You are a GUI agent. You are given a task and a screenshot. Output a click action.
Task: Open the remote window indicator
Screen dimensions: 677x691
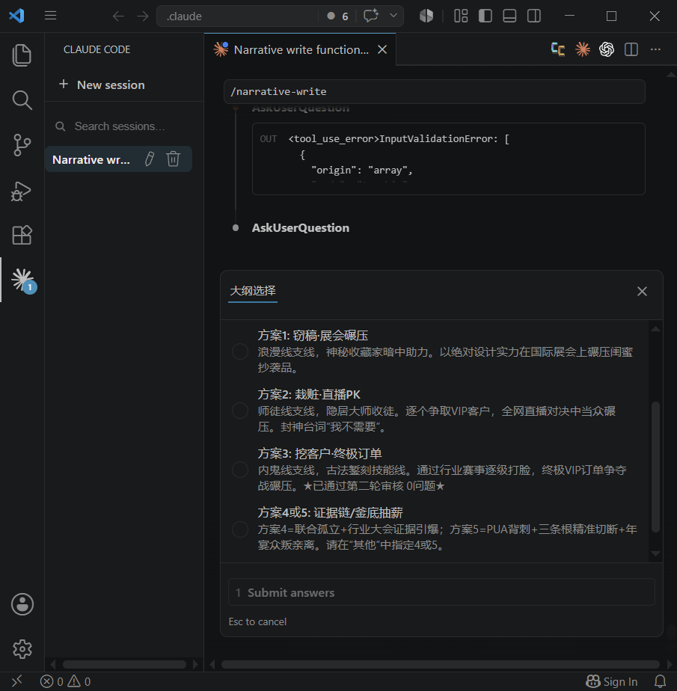(x=16, y=681)
